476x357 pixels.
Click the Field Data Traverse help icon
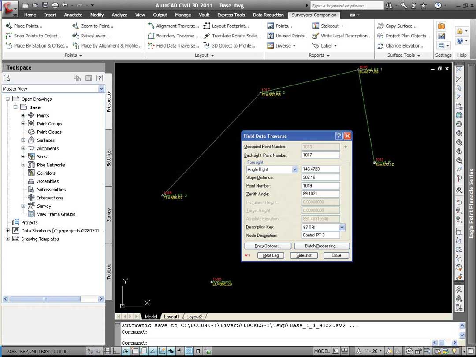(x=338, y=136)
